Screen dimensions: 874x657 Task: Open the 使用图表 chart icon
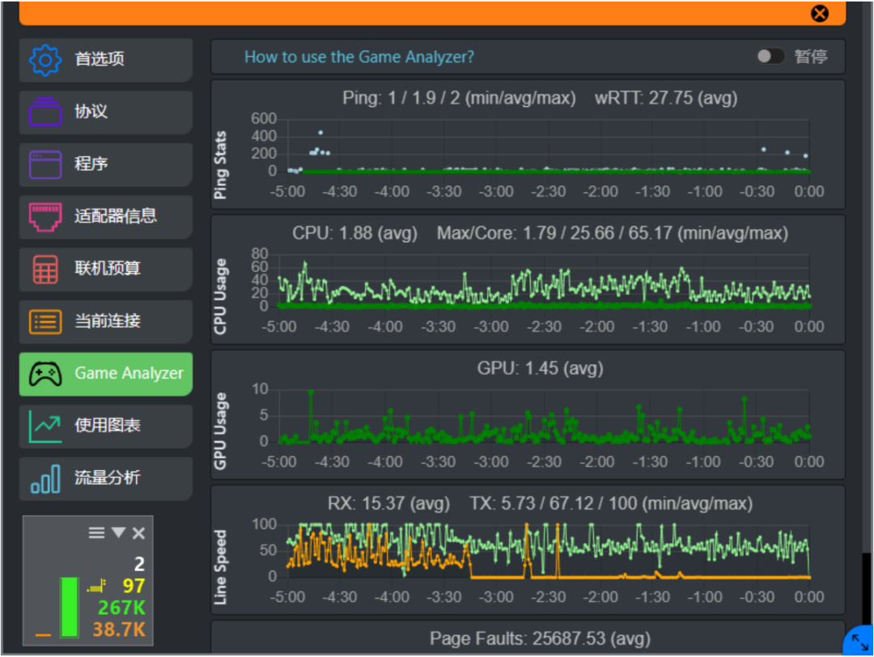point(45,426)
